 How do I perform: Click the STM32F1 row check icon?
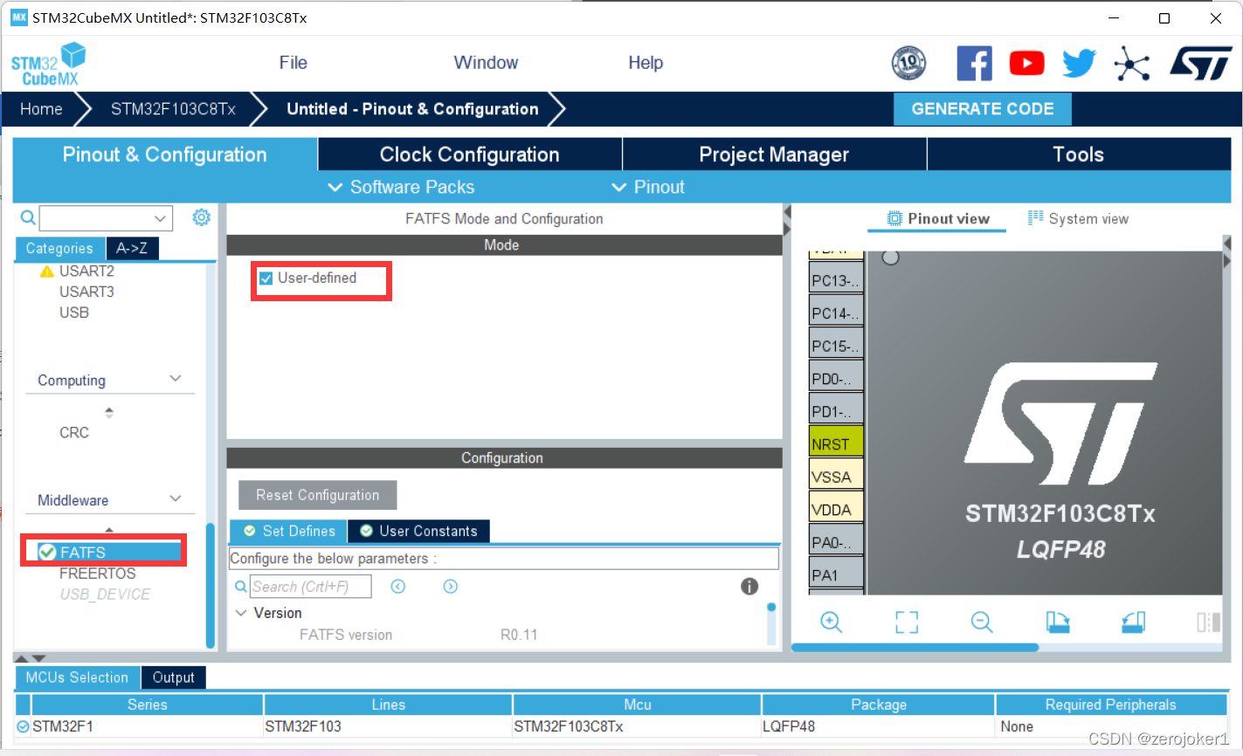click(23, 726)
